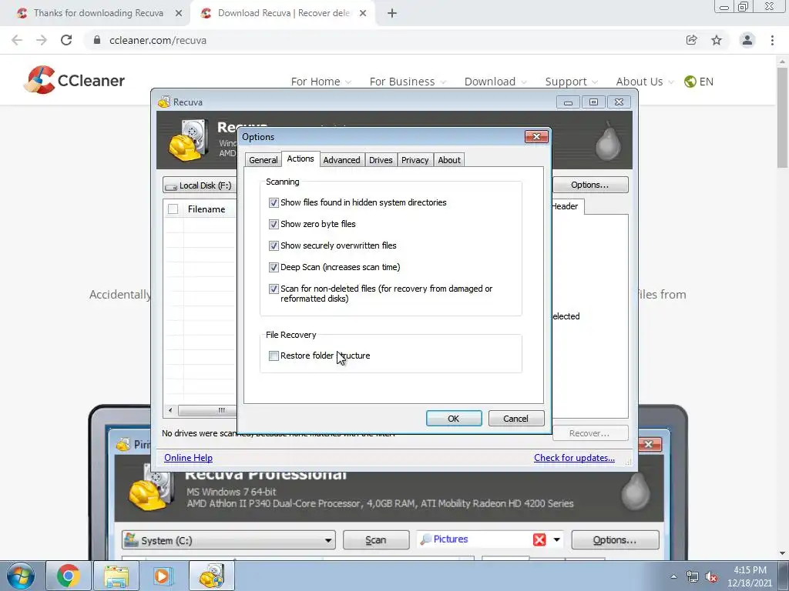Click Recuva title bar icon
This screenshot has height=591, width=789.
(x=164, y=102)
